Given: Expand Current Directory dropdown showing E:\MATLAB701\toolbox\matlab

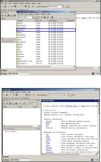Looking at the screenshot, I should click(68, 95).
